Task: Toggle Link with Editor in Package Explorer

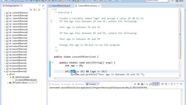Action: click(x=34, y=10)
